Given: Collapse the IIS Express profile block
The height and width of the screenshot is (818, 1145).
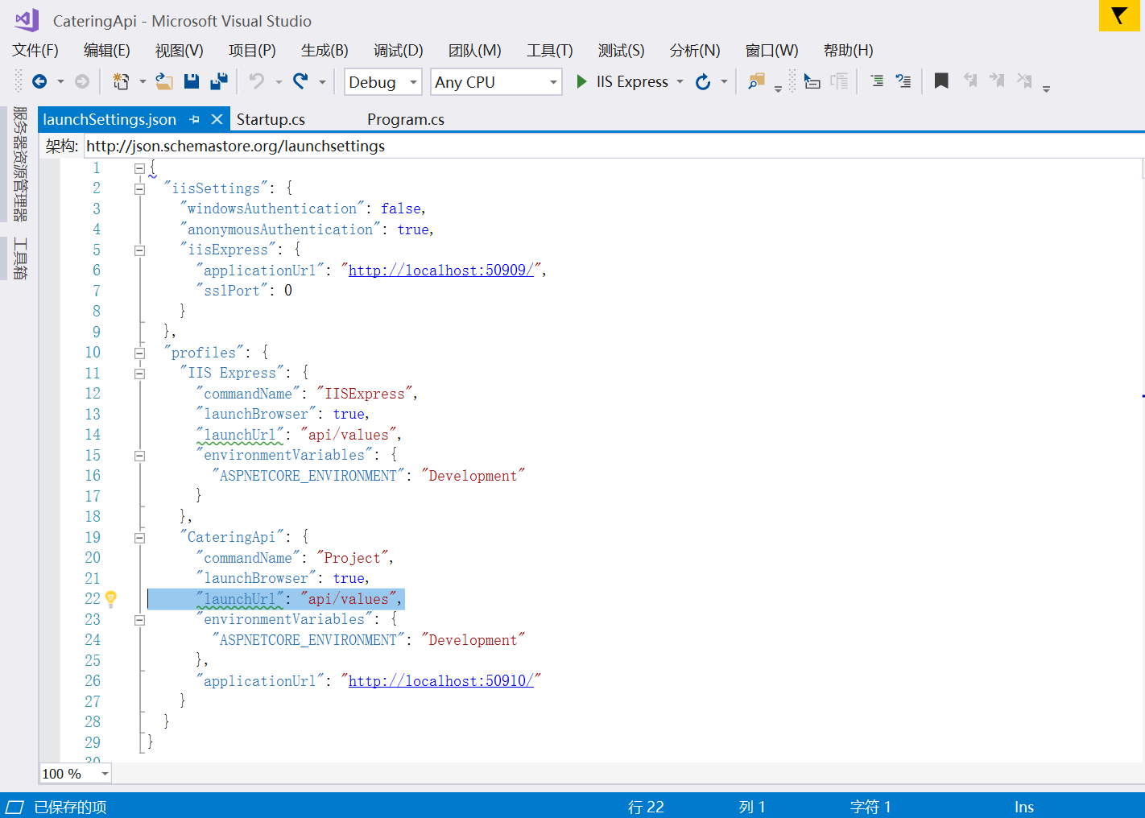Looking at the screenshot, I should (x=139, y=374).
